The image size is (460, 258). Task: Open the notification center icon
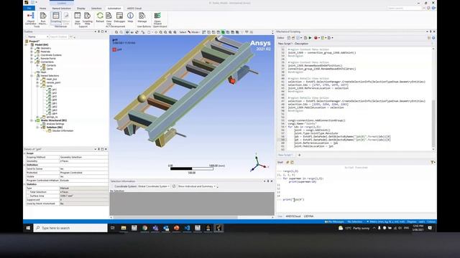(430, 228)
